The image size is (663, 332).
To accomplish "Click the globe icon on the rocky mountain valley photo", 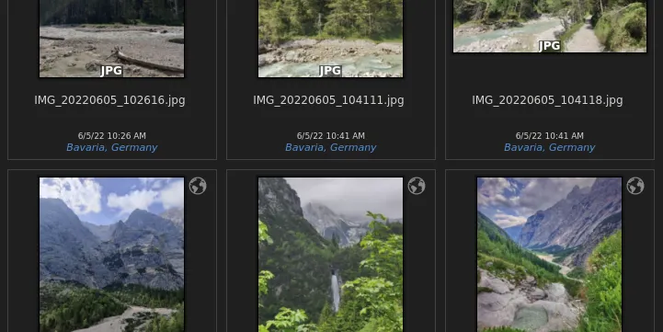I will [198, 186].
